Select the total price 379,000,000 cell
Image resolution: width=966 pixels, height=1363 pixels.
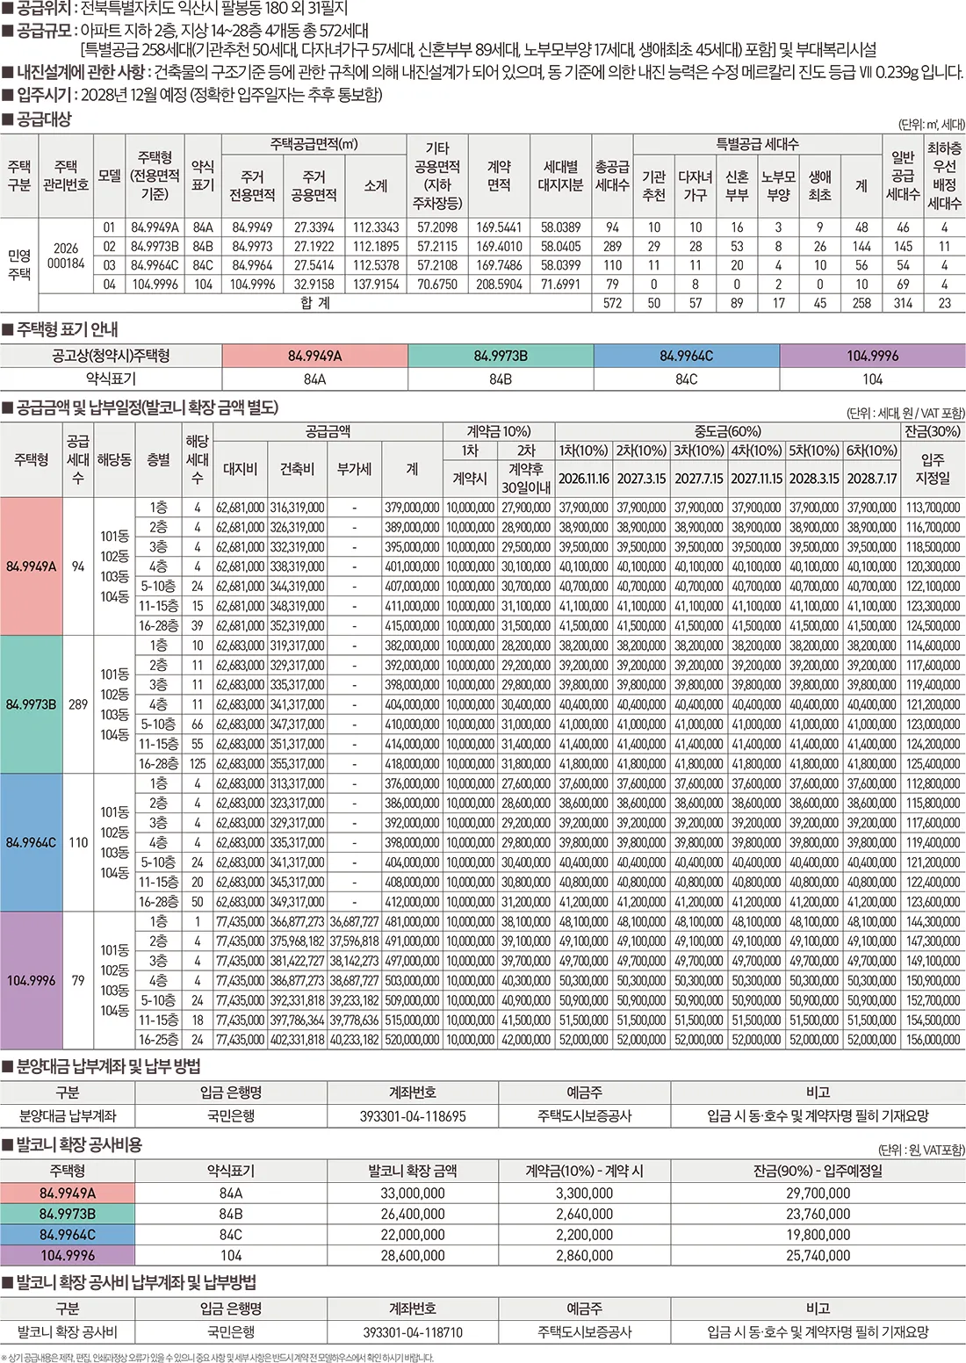pos(412,508)
